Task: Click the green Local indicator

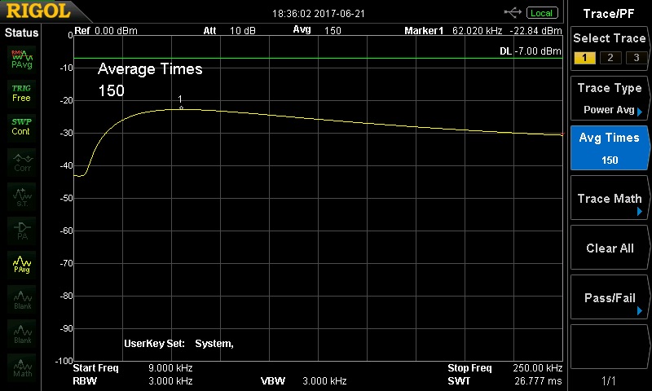Action: coord(542,13)
